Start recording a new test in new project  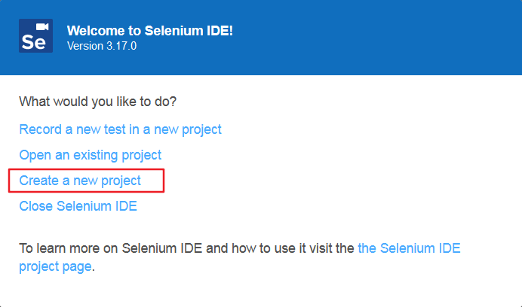click(120, 129)
